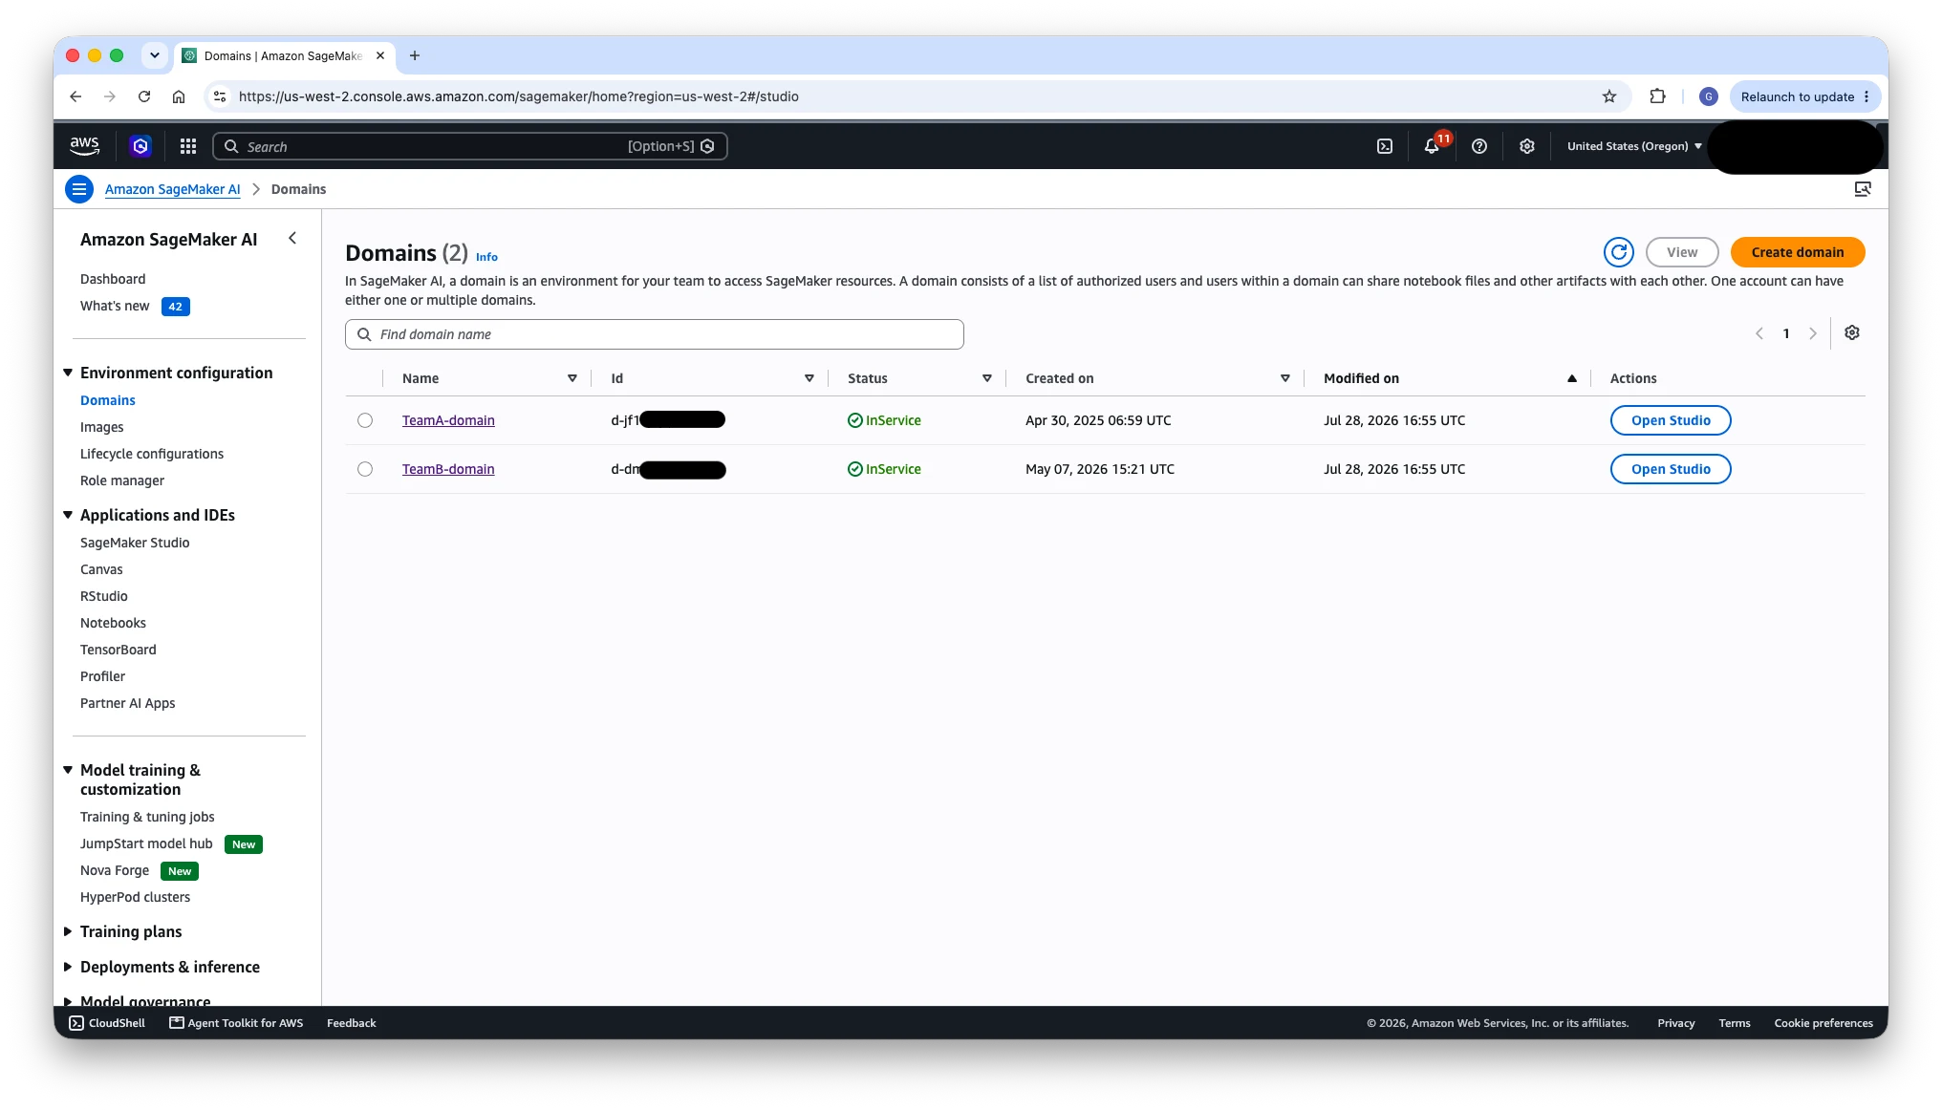Screen dimensions: 1942x1110
Task: Open the AWS services grid menu
Action: click(x=188, y=146)
